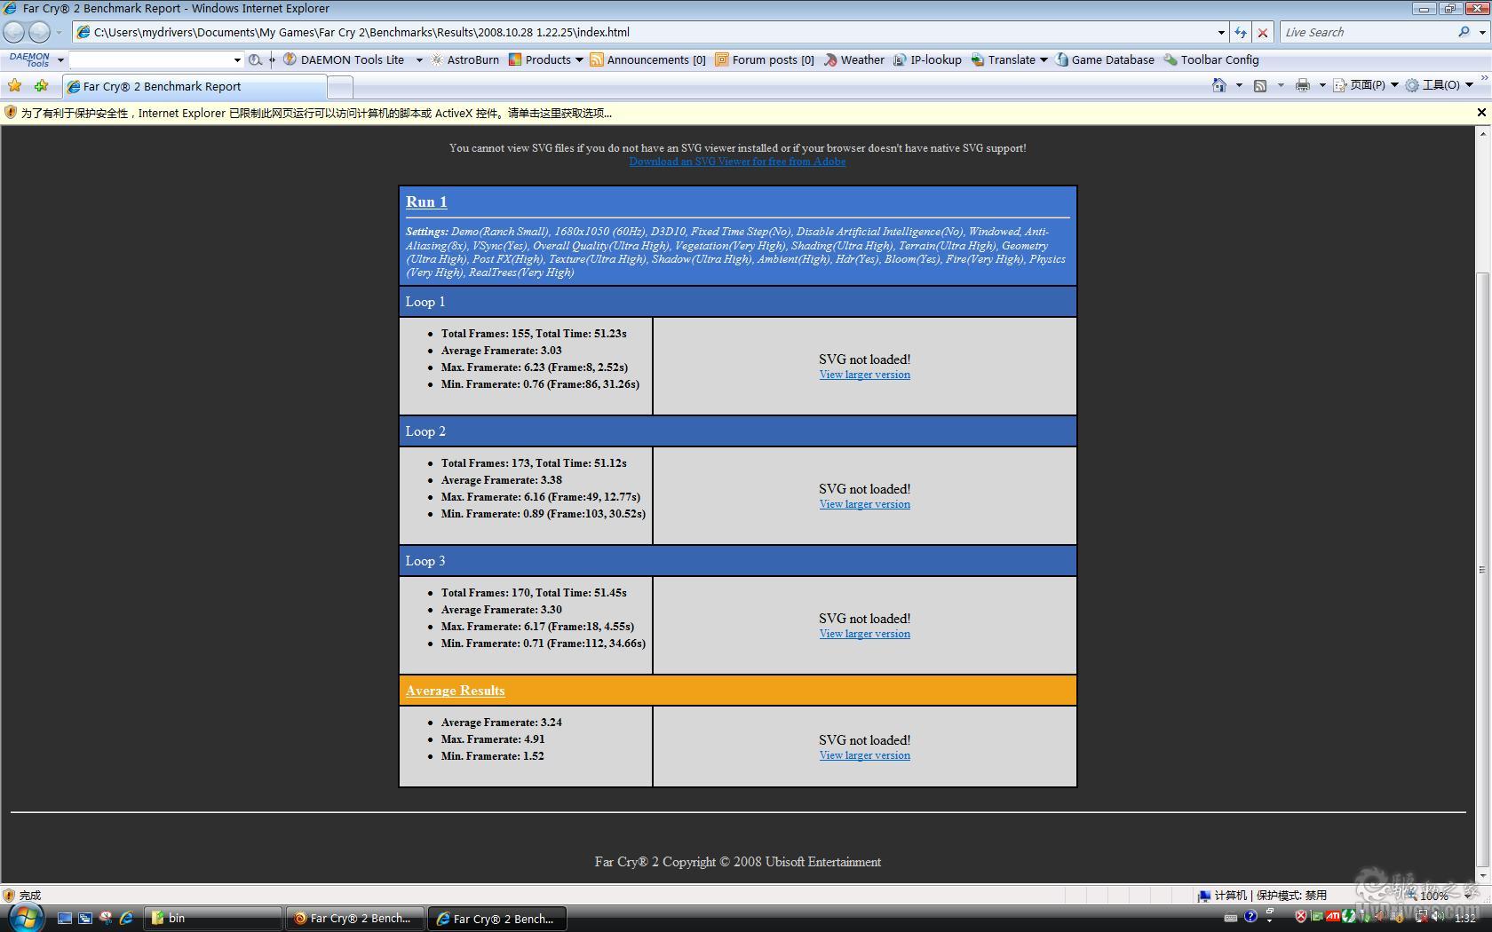Click the Stop loading red X icon

tap(1263, 32)
